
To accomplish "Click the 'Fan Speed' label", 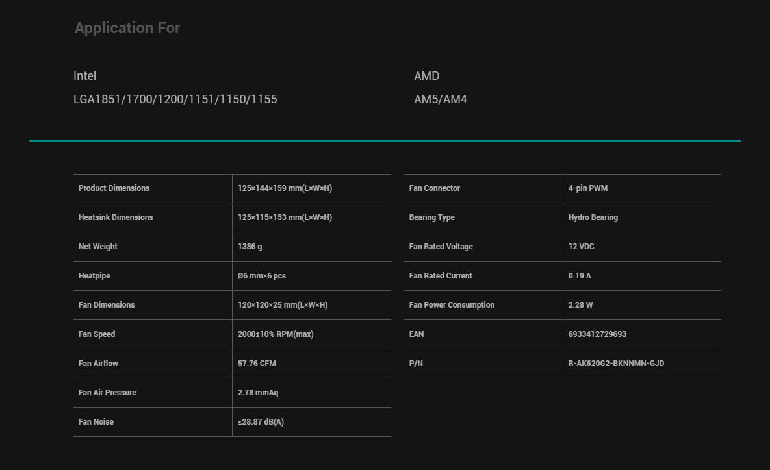I will point(97,334).
